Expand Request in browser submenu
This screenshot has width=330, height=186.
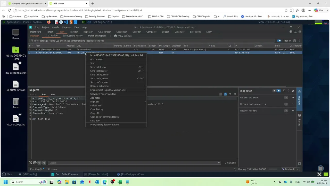116,86
